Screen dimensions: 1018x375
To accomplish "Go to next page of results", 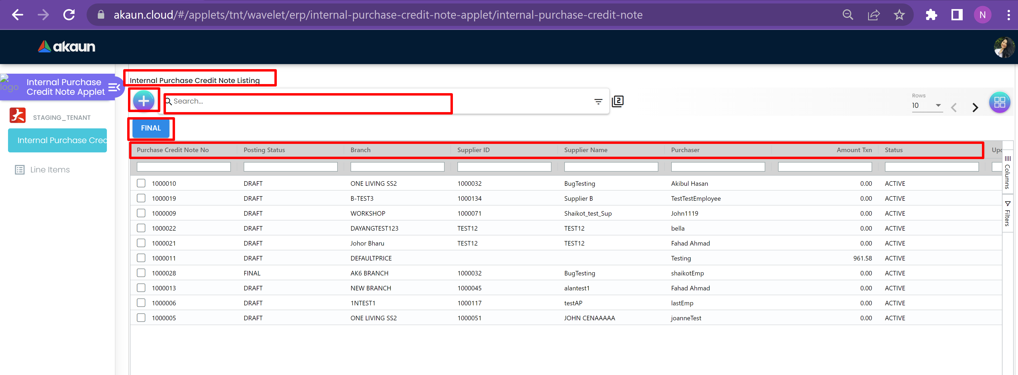I will 975,107.
